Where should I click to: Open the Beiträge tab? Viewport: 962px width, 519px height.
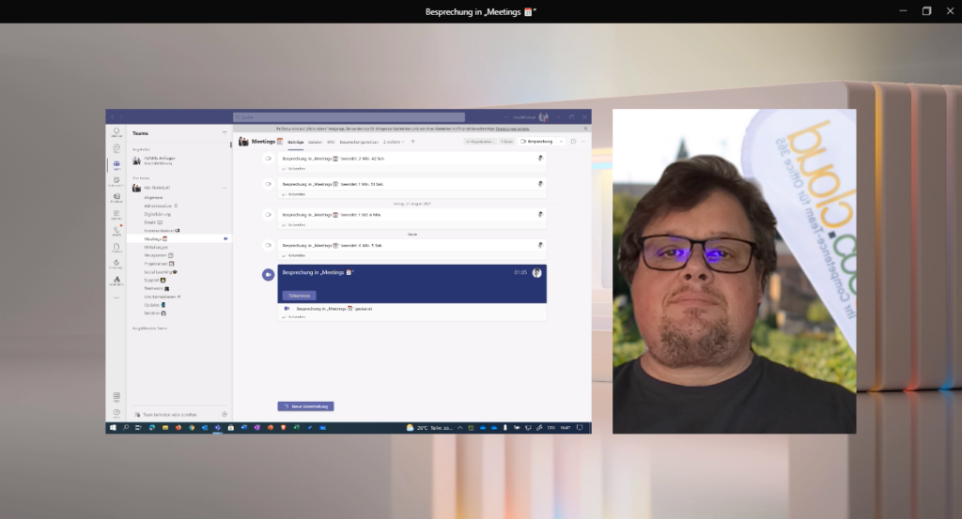click(x=296, y=142)
